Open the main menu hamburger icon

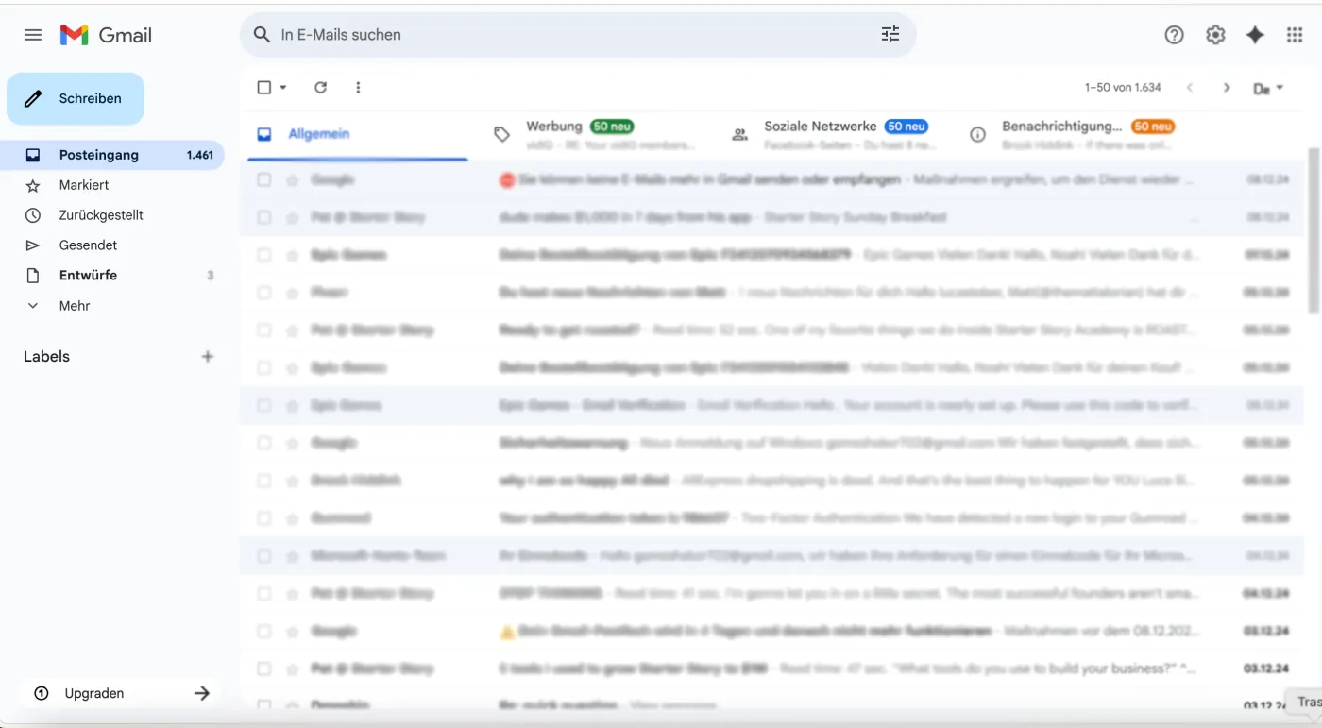tap(33, 35)
